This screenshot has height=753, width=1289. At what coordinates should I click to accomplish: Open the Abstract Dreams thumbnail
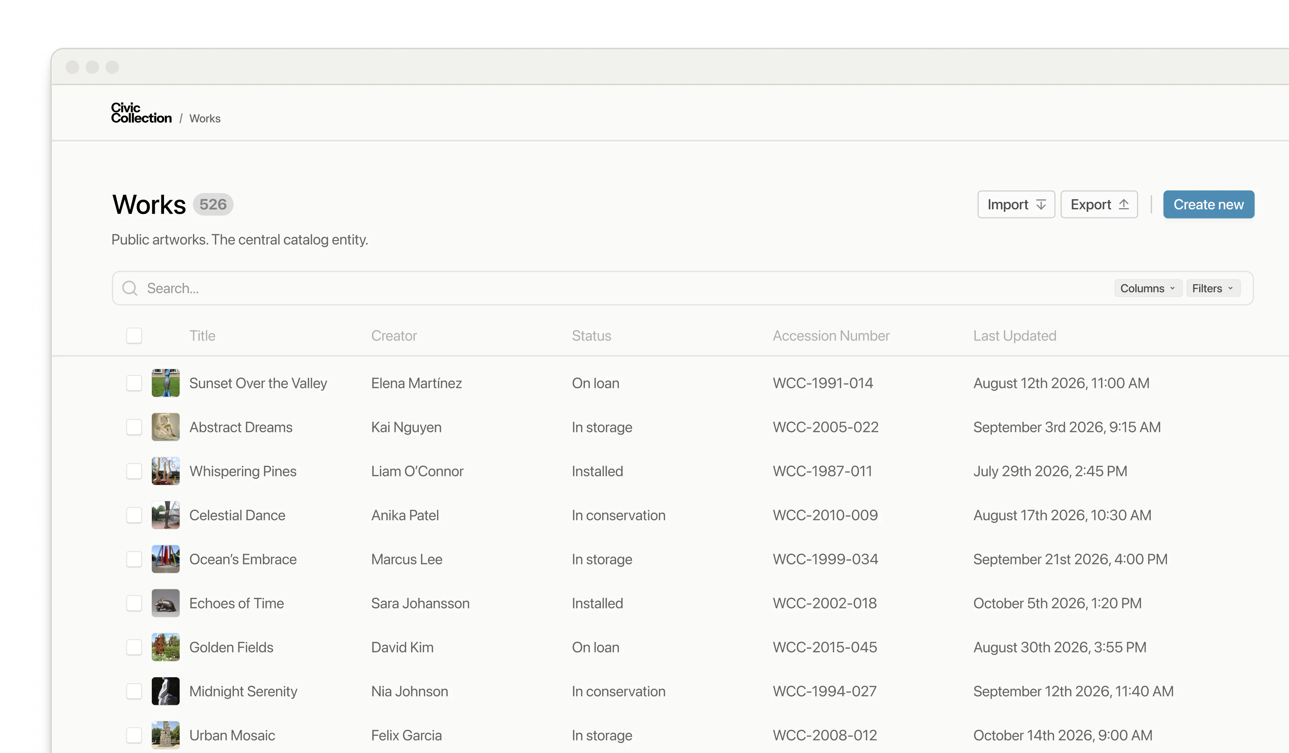pyautogui.click(x=166, y=427)
